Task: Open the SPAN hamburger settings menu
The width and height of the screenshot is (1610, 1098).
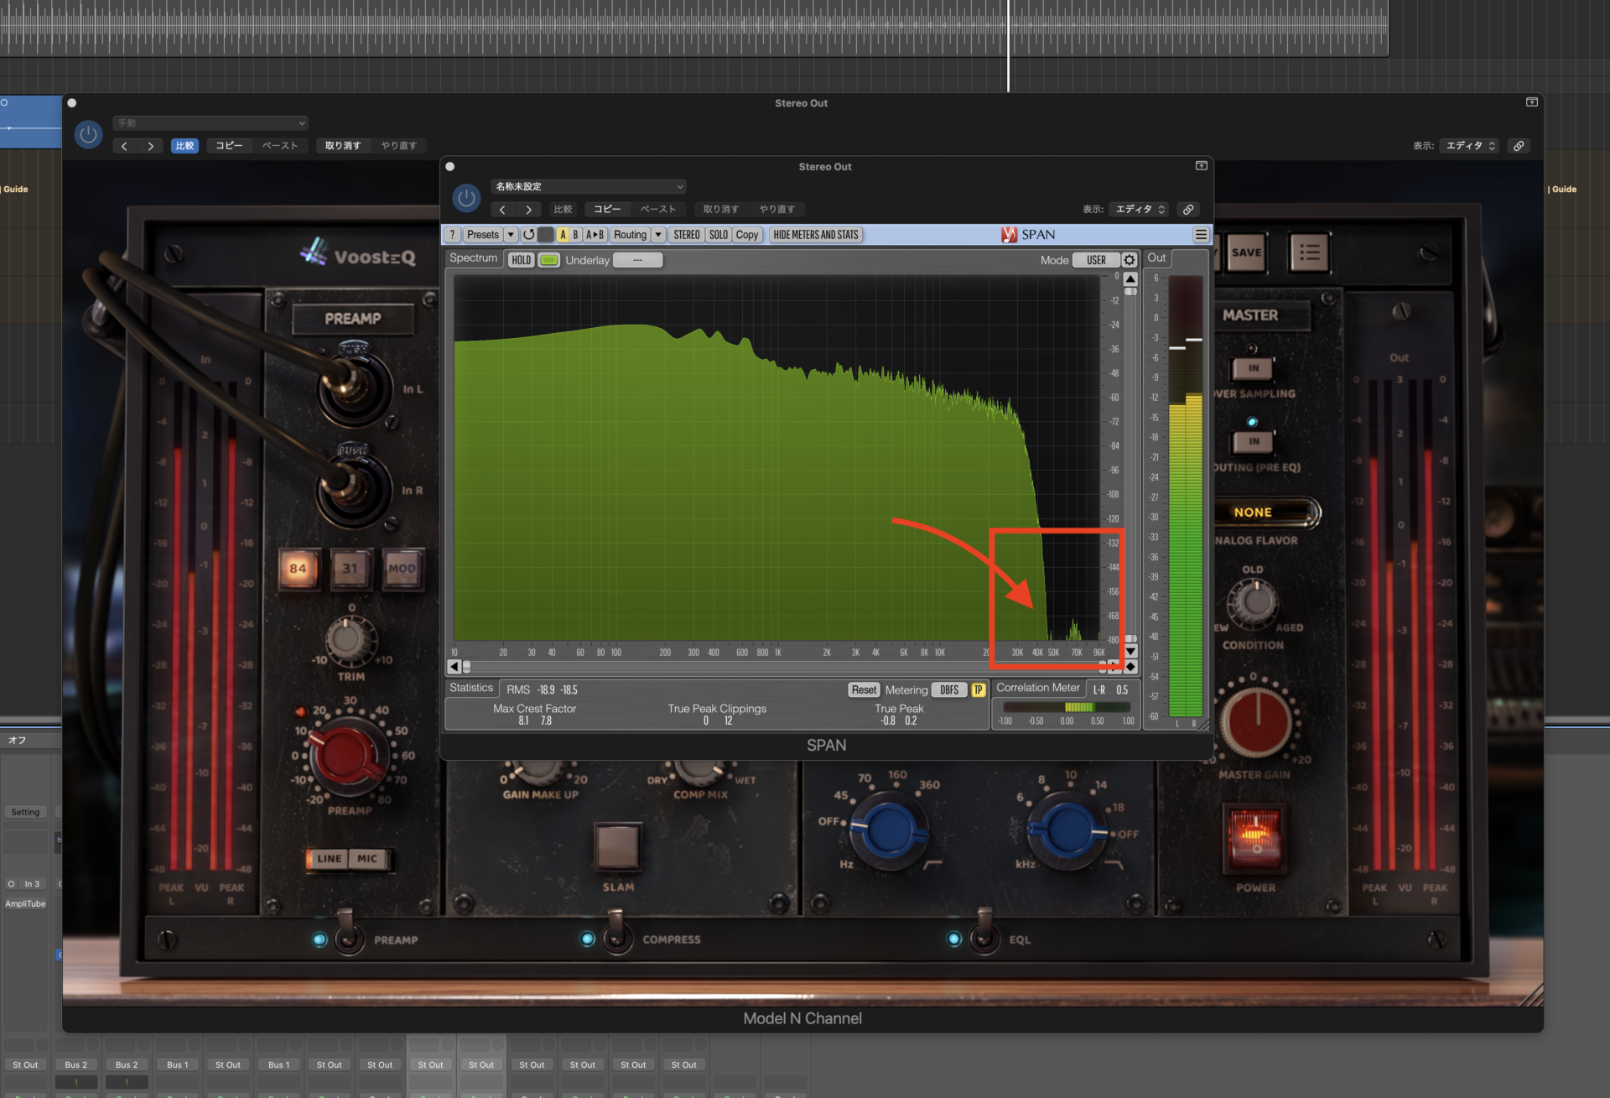Action: pyautogui.click(x=1201, y=235)
